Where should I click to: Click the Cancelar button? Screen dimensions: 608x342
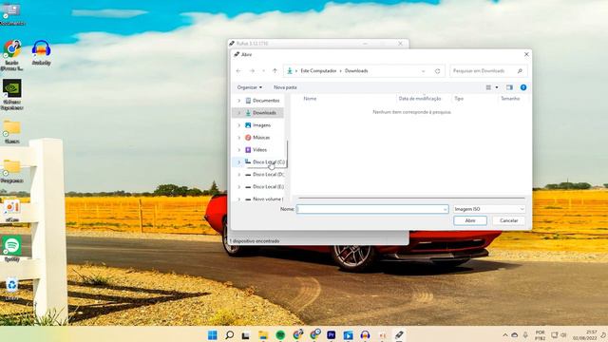(509, 220)
